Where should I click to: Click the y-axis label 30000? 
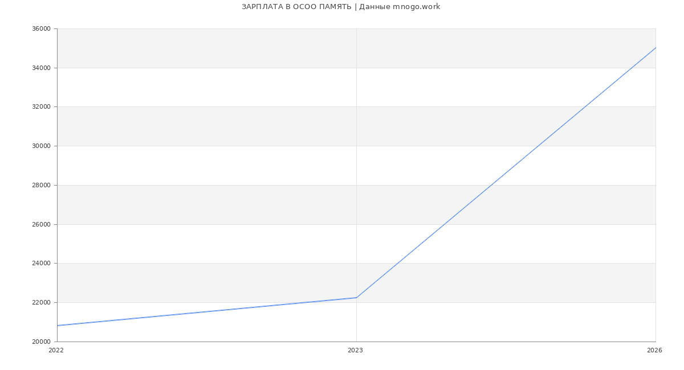click(42, 146)
